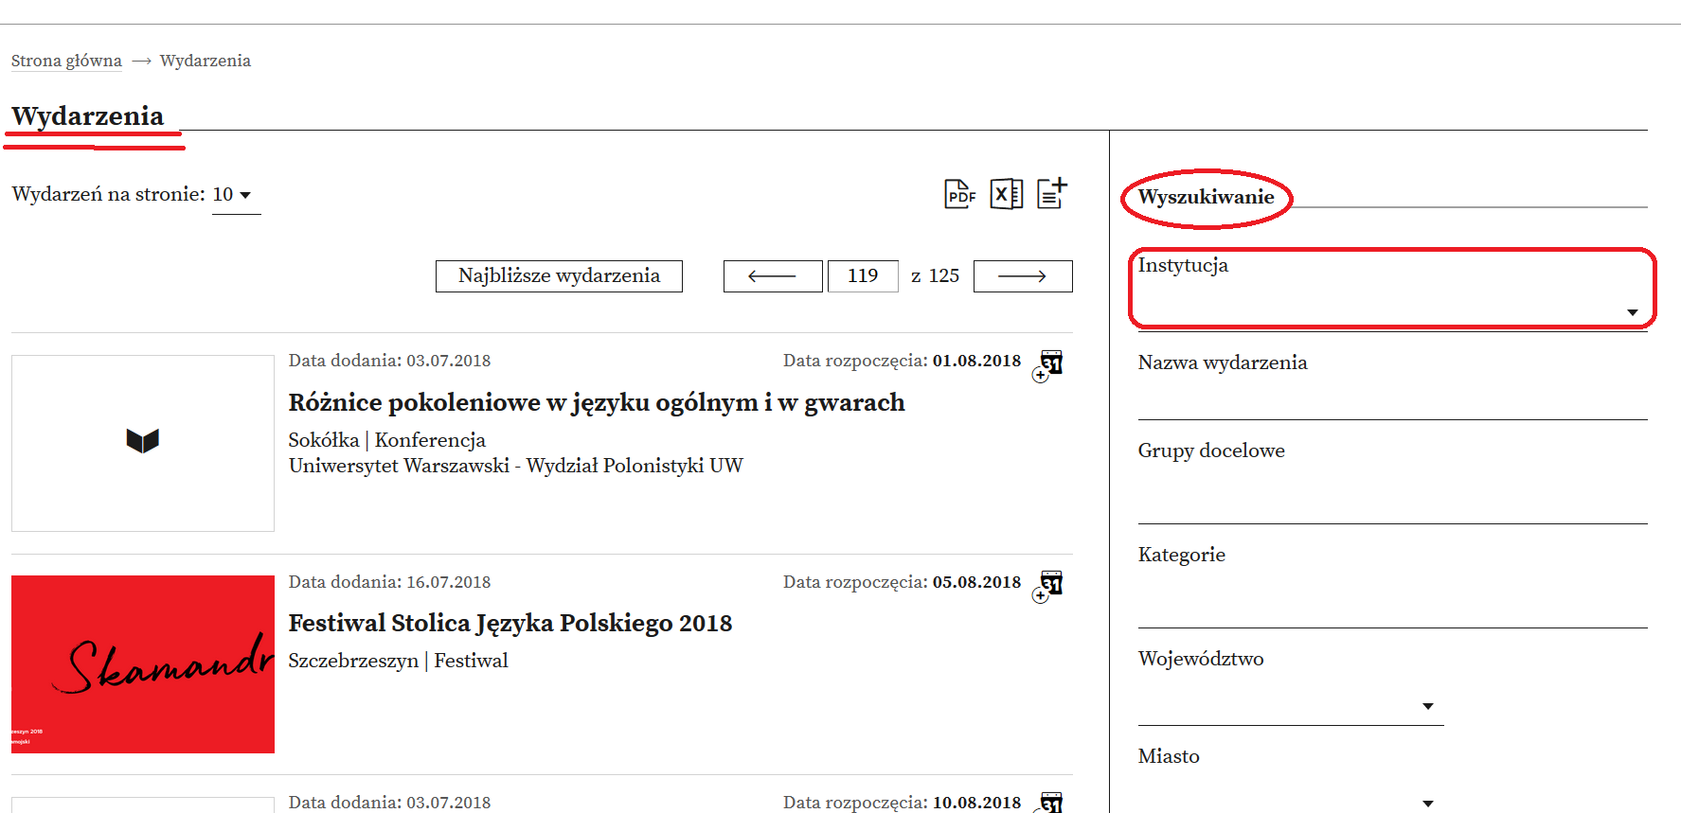This screenshot has height=813, width=1681.
Task: Go to previous page with left arrow
Action: click(x=772, y=276)
